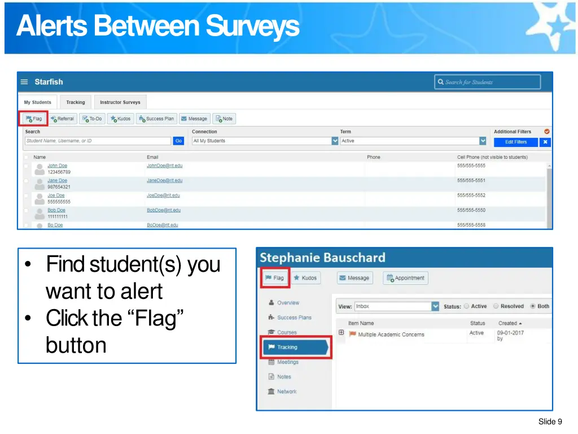
Task: Click the Kudos button in My Students toolbar
Action: (121, 119)
